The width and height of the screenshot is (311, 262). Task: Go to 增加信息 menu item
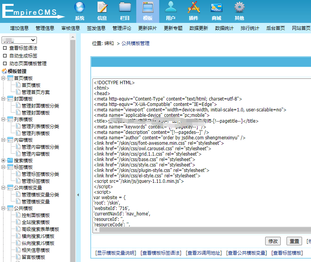tap(19, 28)
